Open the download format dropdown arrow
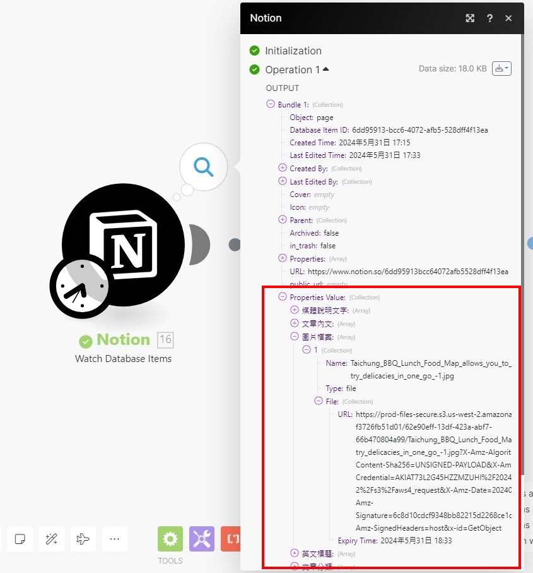 click(x=505, y=68)
